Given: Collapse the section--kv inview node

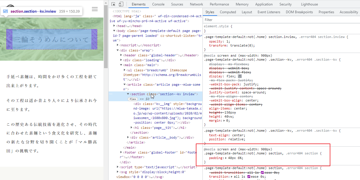Looking at the screenshot, I should click(x=128, y=94).
